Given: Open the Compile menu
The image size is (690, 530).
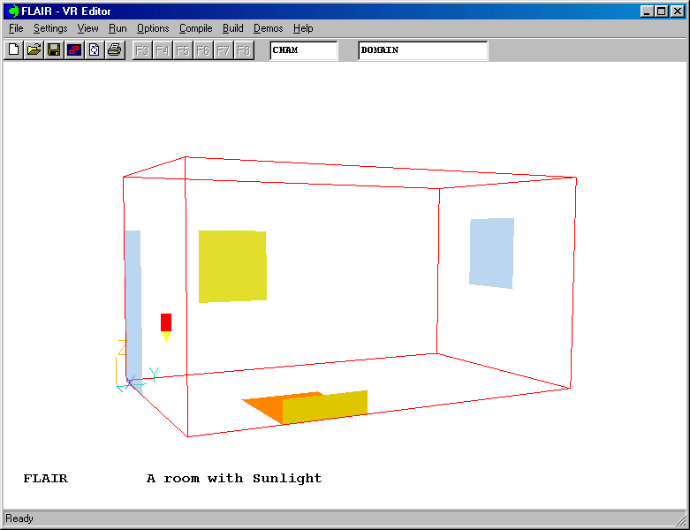Looking at the screenshot, I should pyautogui.click(x=195, y=28).
